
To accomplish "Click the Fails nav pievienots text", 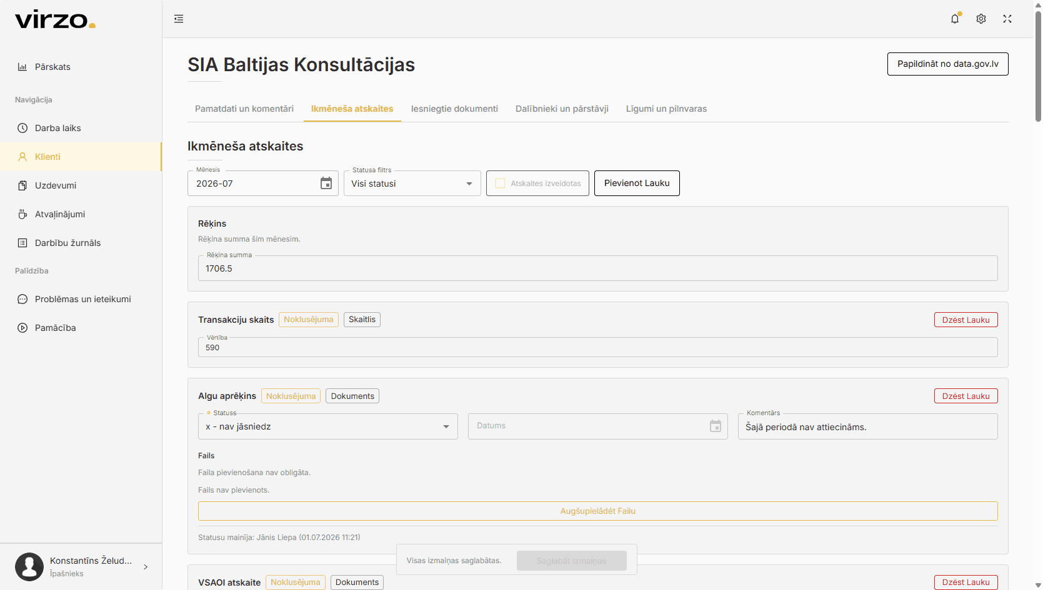I will pos(234,490).
